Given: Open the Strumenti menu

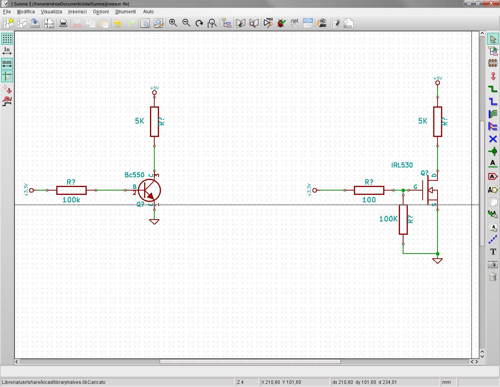Looking at the screenshot, I should tap(125, 12).
